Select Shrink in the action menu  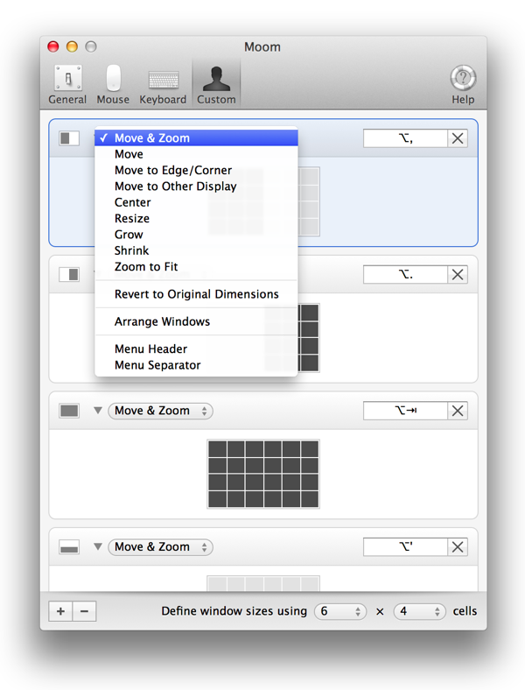pos(196,250)
